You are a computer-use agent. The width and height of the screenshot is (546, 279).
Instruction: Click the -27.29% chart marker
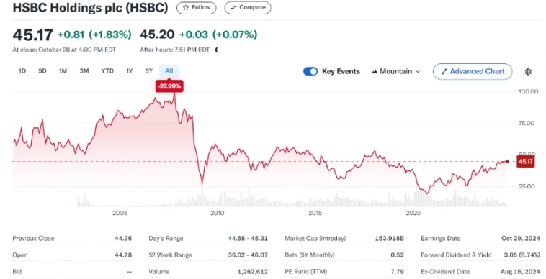pyautogui.click(x=169, y=86)
